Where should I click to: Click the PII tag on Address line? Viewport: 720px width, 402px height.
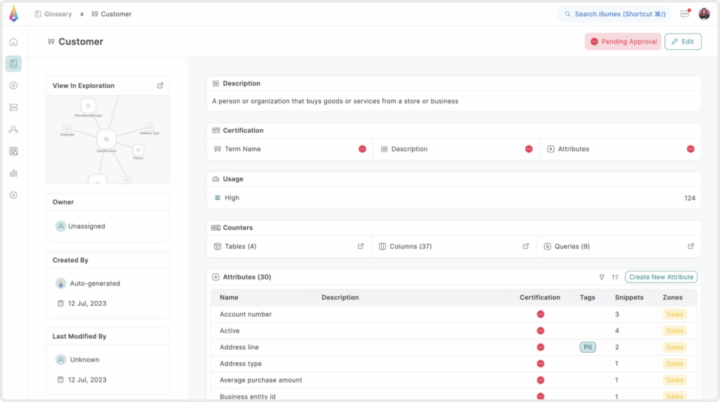[x=587, y=347]
